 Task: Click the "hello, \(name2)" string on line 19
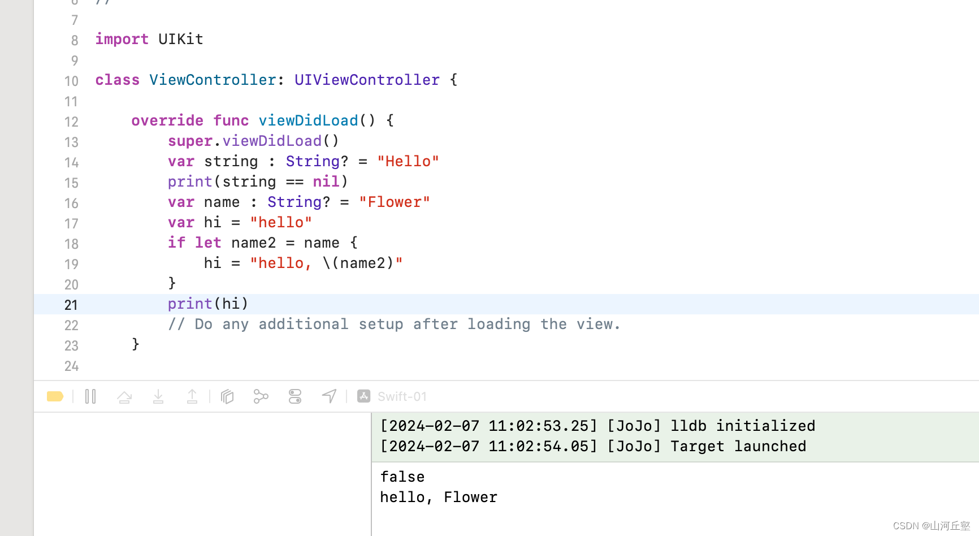click(x=326, y=263)
